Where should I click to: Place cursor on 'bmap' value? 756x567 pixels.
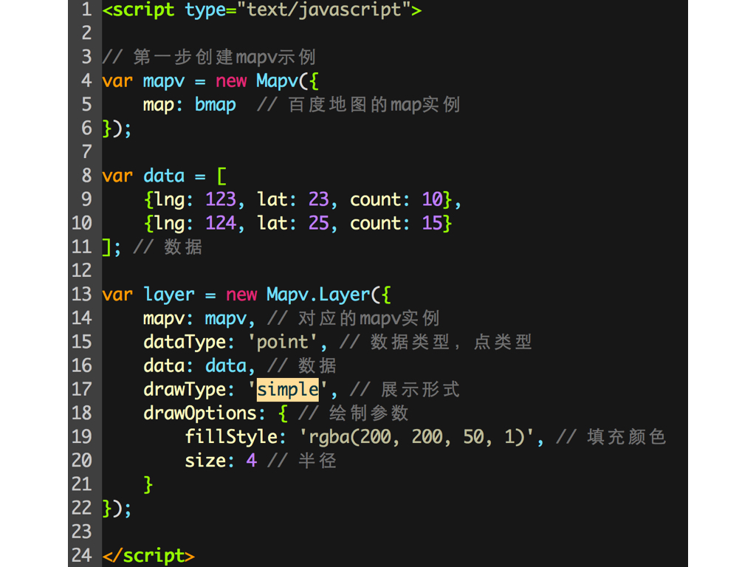pyautogui.click(x=216, y=105)
